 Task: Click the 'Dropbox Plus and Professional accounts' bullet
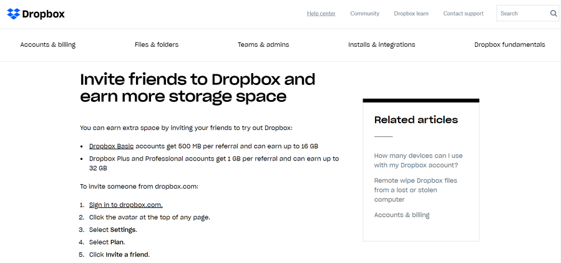[214, 163]
